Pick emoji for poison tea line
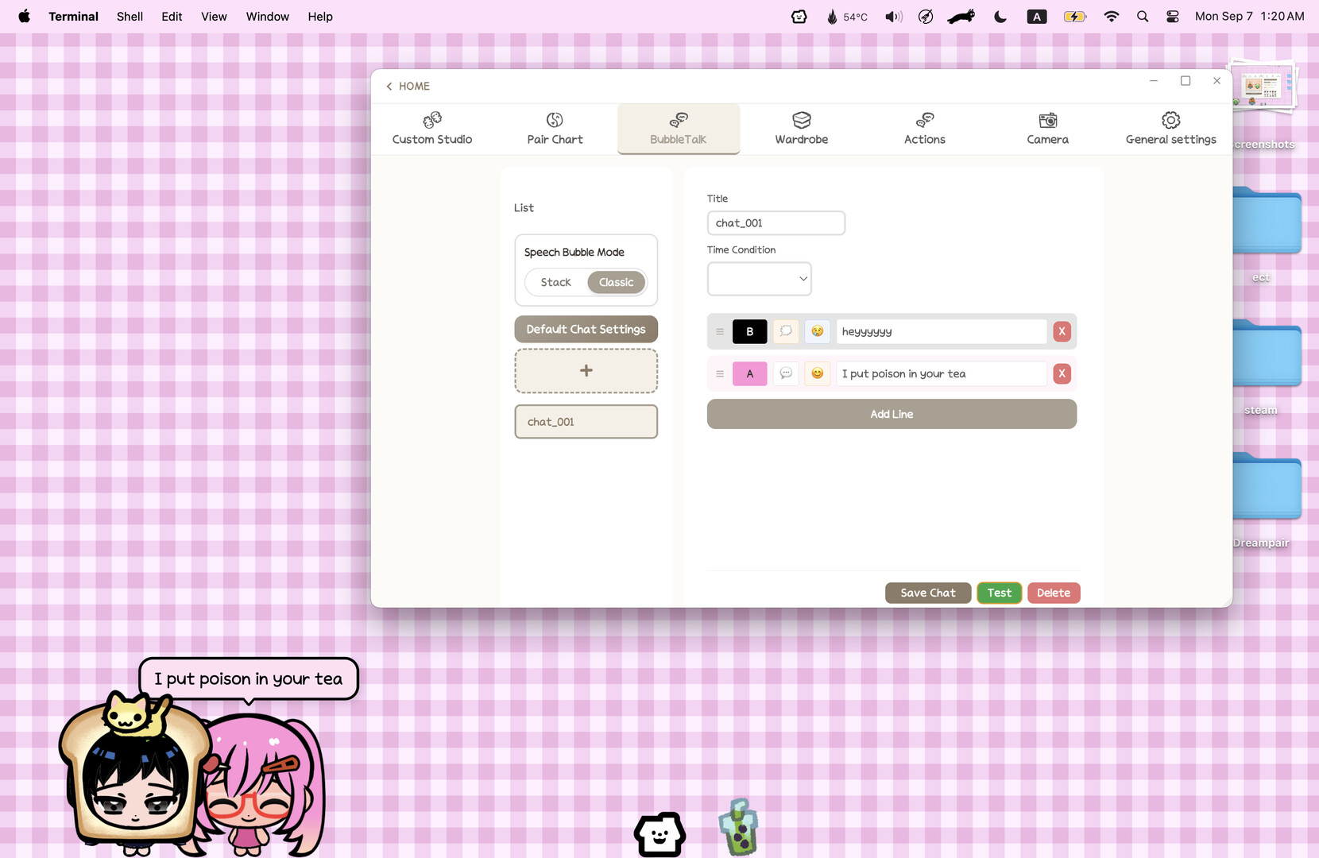Image resolution: width=1319 pixels, height=858 pixels. [x=817, y=373]
